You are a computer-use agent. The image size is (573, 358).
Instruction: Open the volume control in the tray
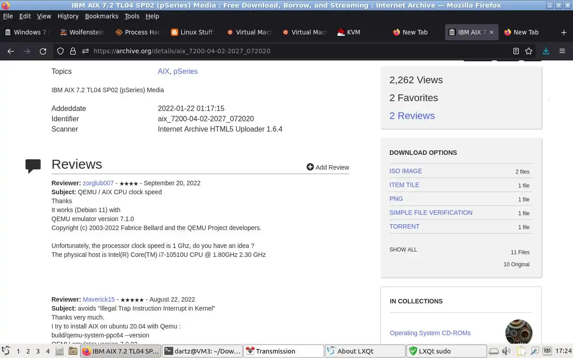[506, 351]
